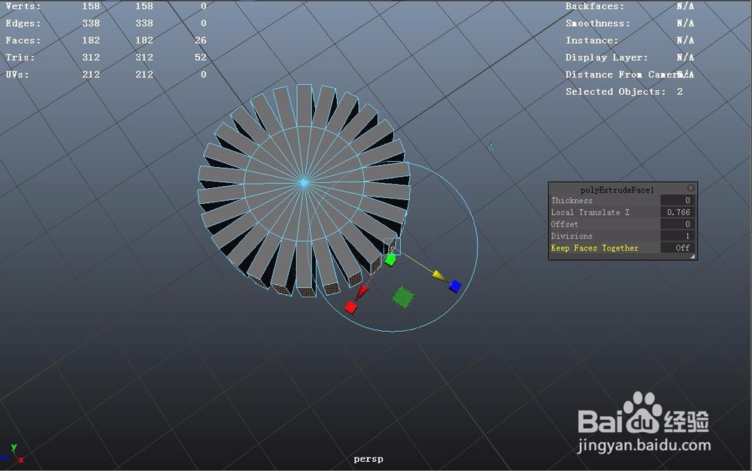Click the selected tris count 52
The width and height of the screenshot is (752, 471).
coord(201,57)
